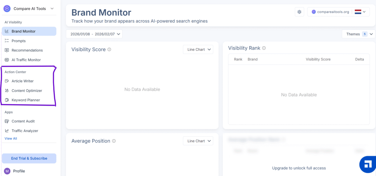Expand the country flag chevron
The height and width of the screenshot is (176, 376).
(364, 12)
